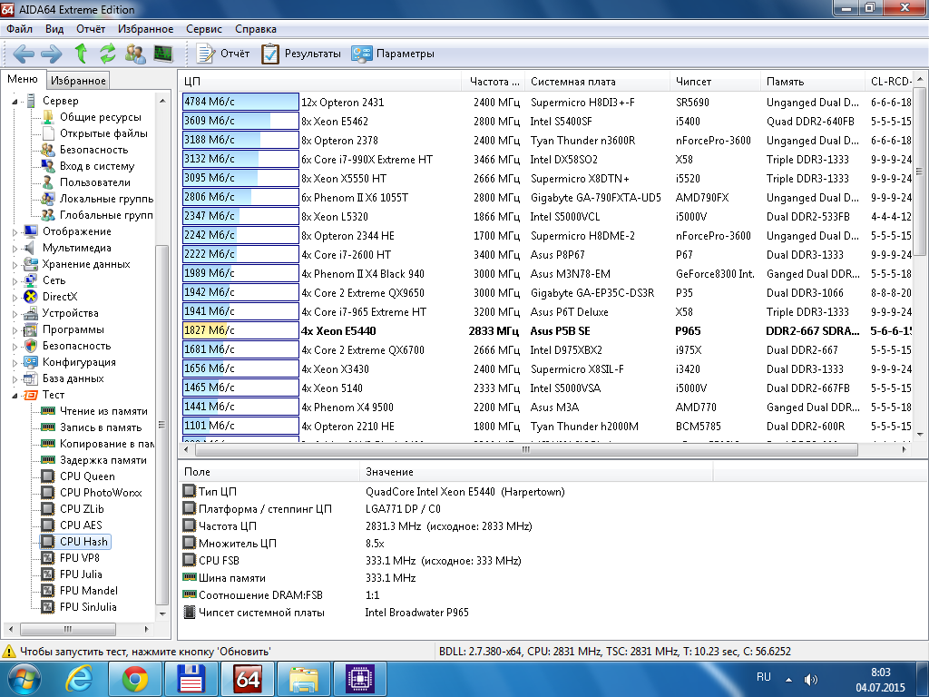Expand the Сеть tree node
Image resolution: width=929 pixels, height=697 pixels.
click(x=15, y=281)
